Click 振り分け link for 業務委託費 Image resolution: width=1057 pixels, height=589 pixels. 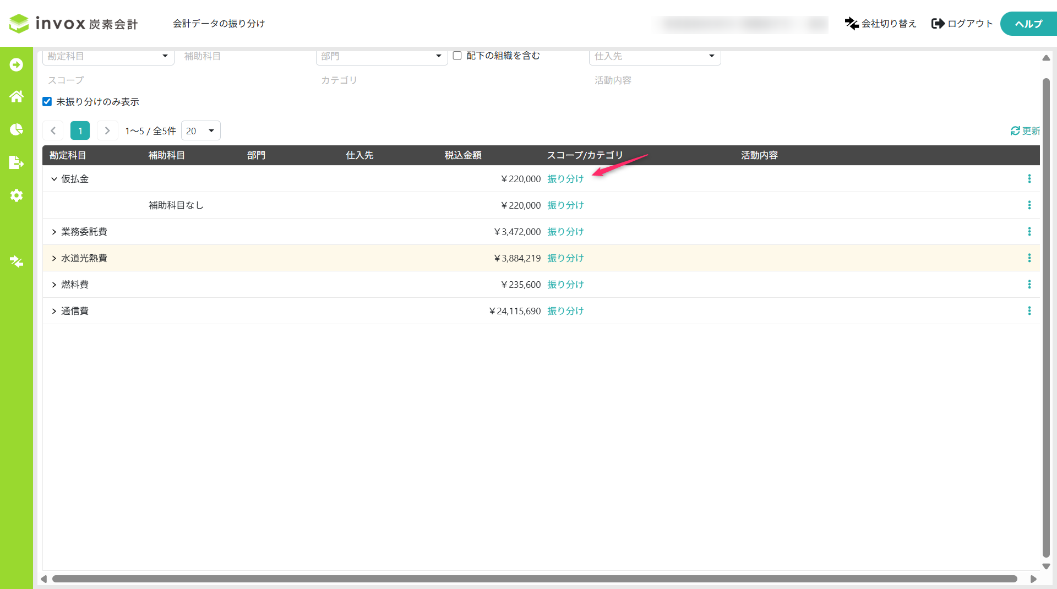point(565,232)
